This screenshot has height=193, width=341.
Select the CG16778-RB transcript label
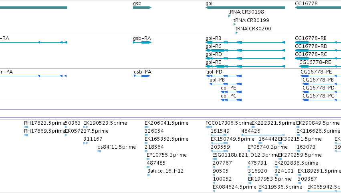311,38
